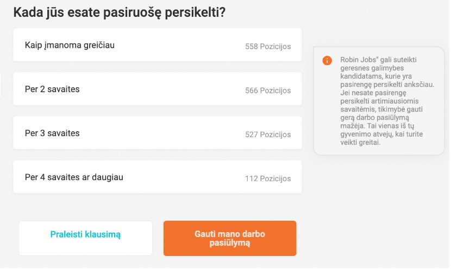Skip with "Praleisti klausimą" button
This screenshot has width=451, height=269.
click(85, 238)
